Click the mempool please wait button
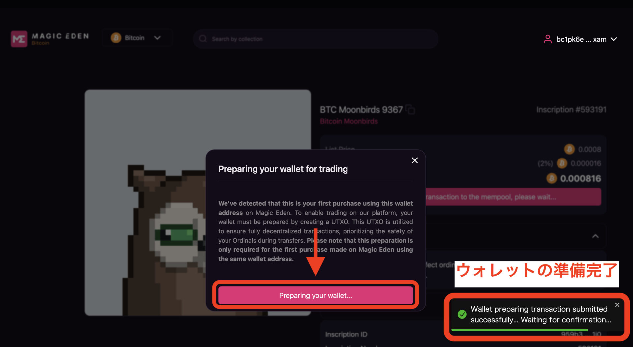Screen dimensions: 633x347 click(x=513, y=197)
